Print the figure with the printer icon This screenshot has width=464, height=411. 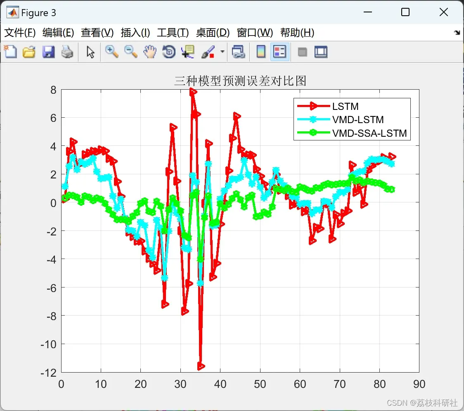coord(67,52)
